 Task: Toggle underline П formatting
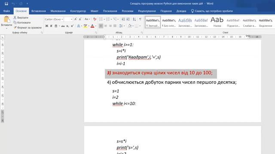[56, 26]
